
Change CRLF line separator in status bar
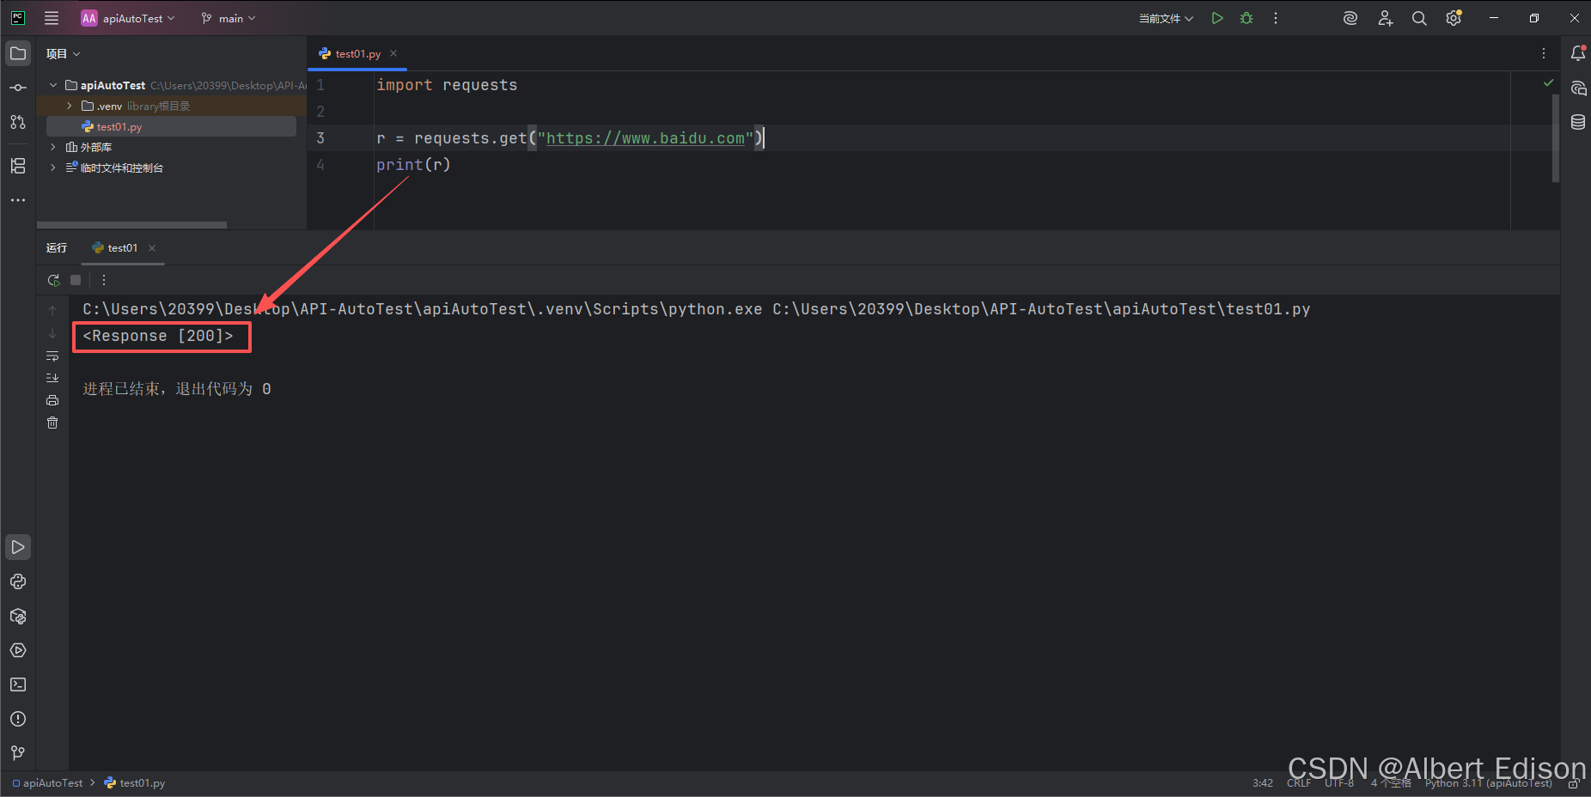(1299, 783)
